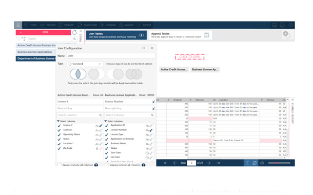313x195 pixels.
Task: Uncheck the Application ID column
Action: coord(107,126)
